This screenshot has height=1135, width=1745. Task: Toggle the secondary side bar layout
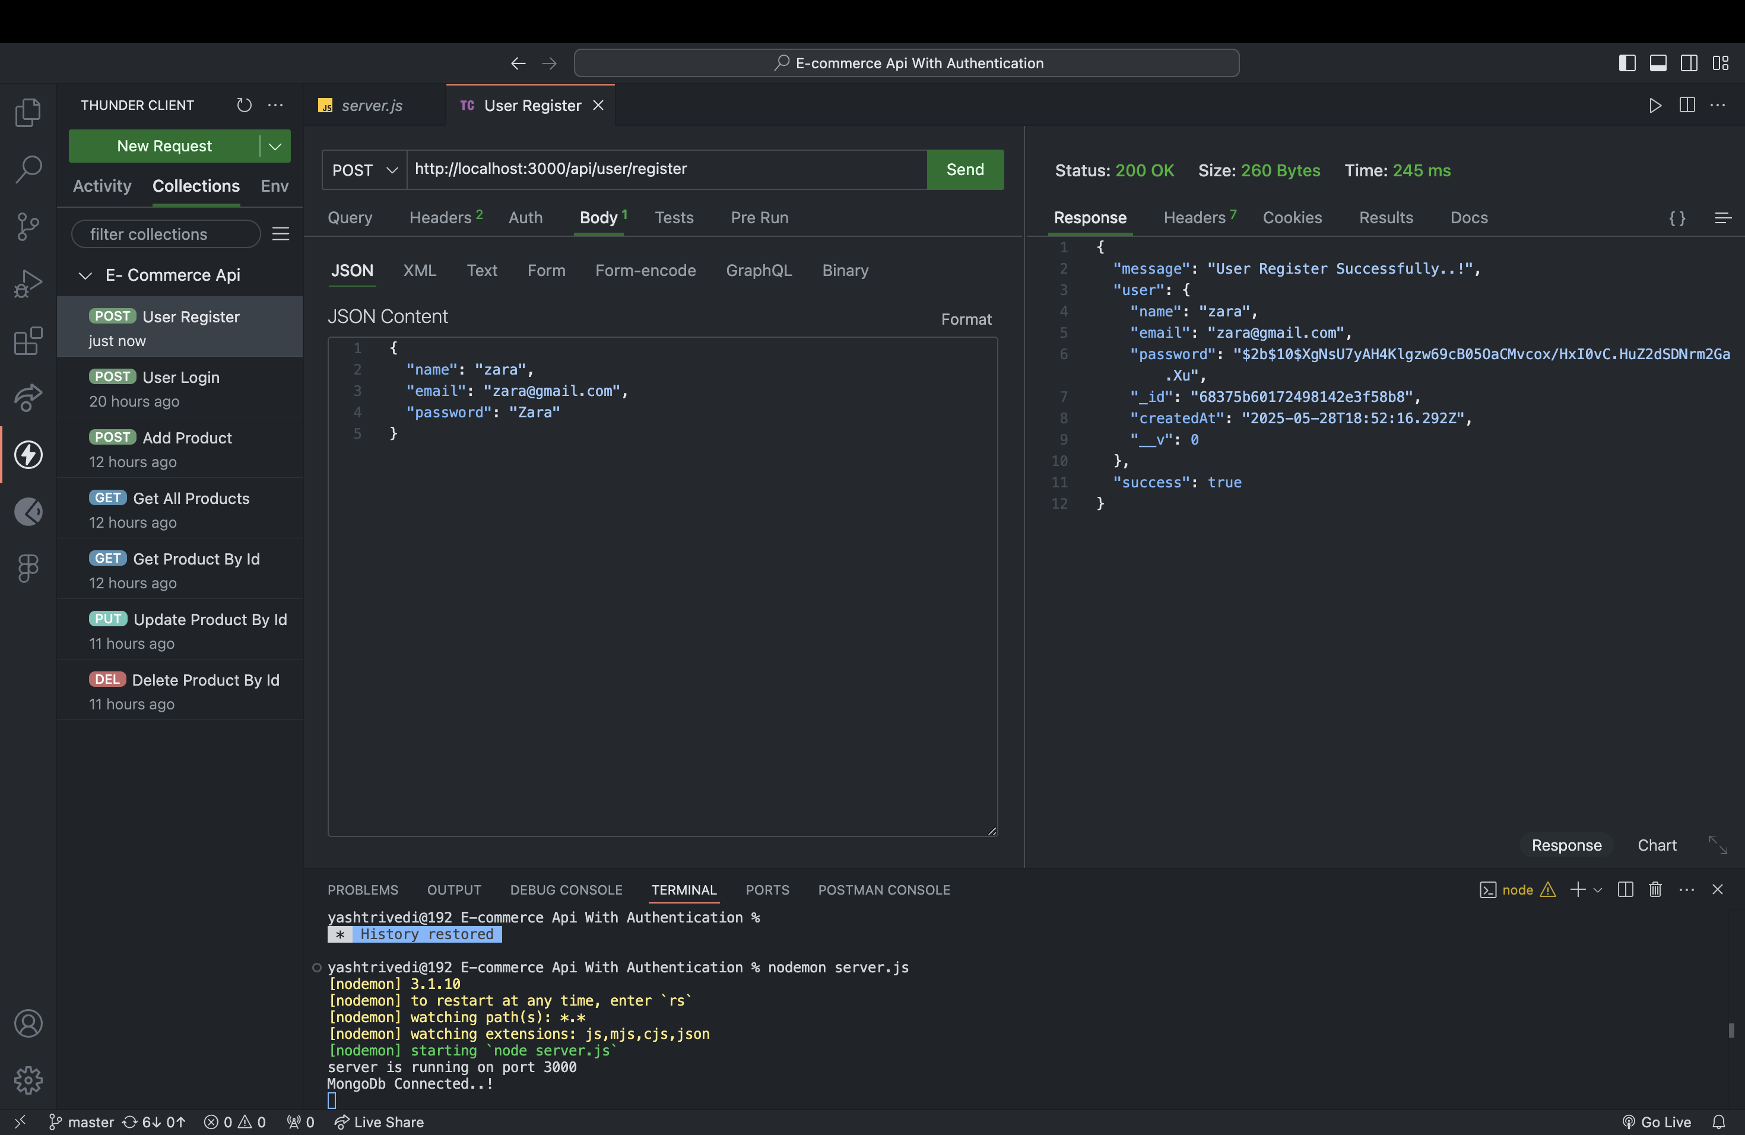[1689, 63]
